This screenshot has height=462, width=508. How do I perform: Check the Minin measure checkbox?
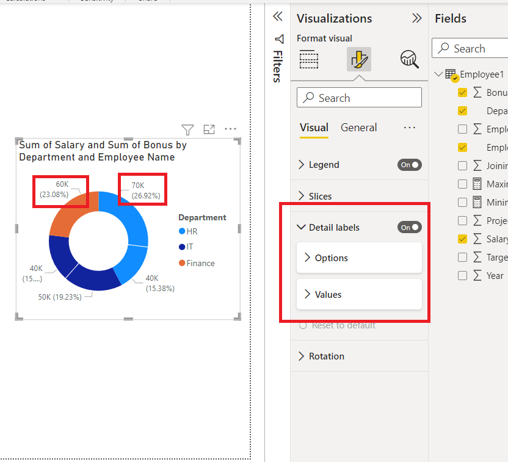pyautogui.click(x=462, y=203)
